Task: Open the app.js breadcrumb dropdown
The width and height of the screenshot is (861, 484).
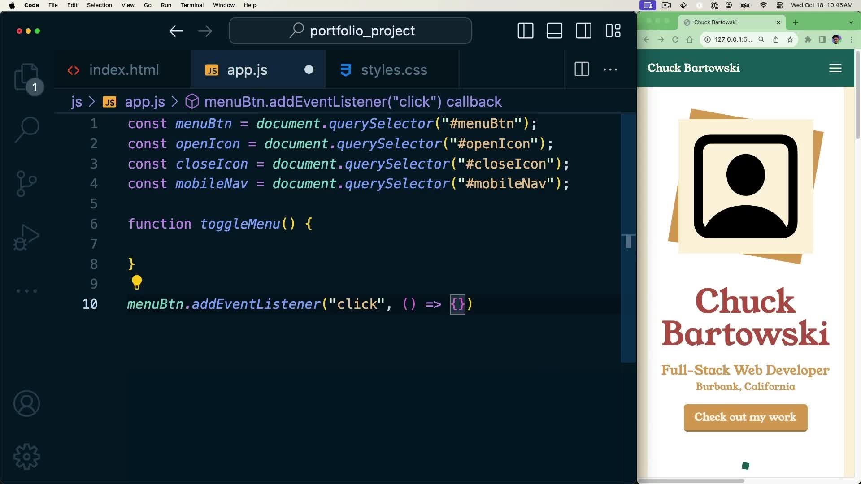Action: [x=144, y=102]
